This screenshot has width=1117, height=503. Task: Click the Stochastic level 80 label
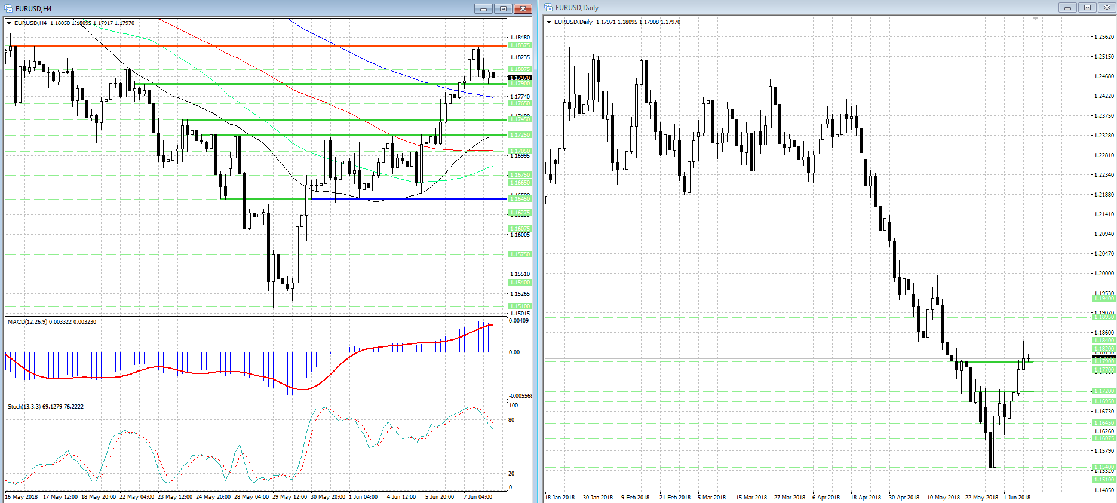coord(511,420)
